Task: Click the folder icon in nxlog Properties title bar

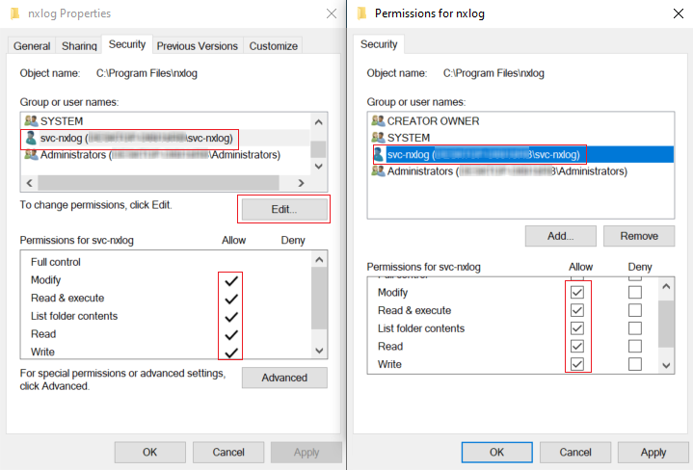Action: (x=13, y=13)
